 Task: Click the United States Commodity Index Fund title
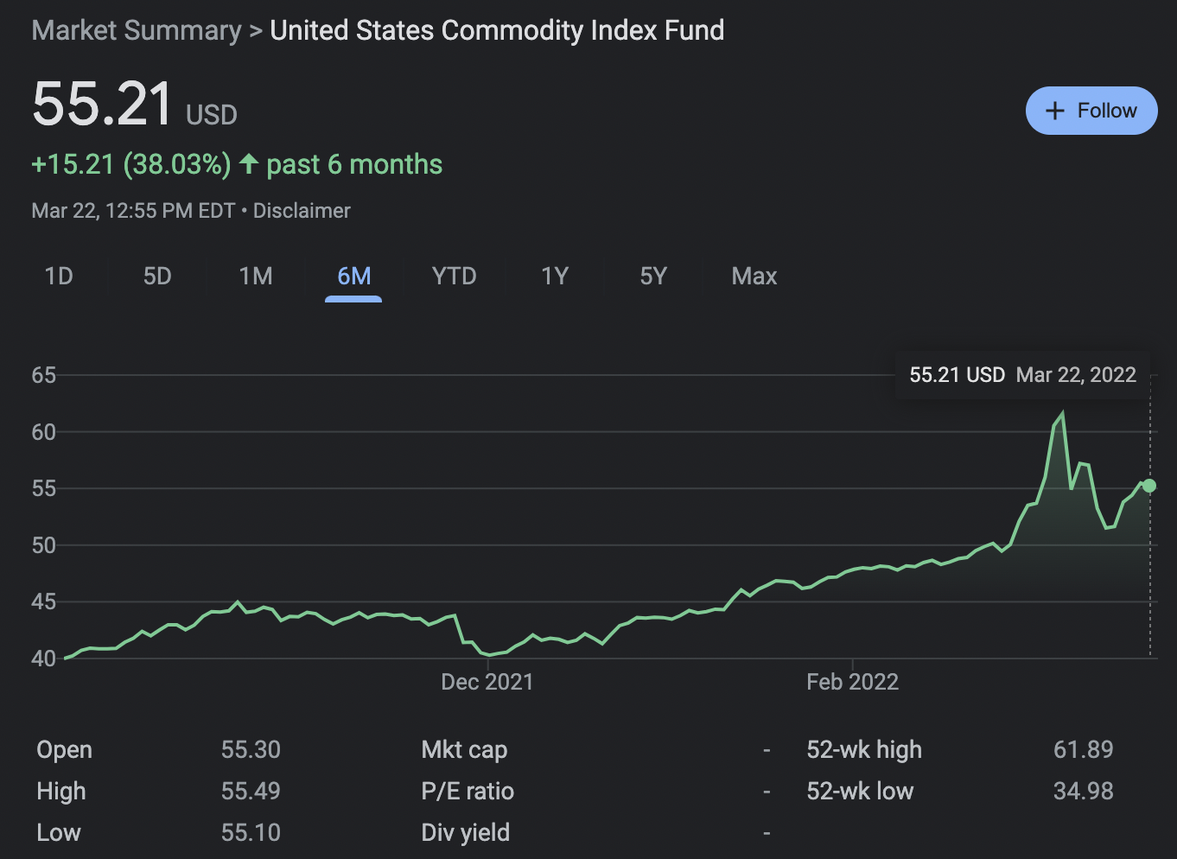(x=497, y=30)
